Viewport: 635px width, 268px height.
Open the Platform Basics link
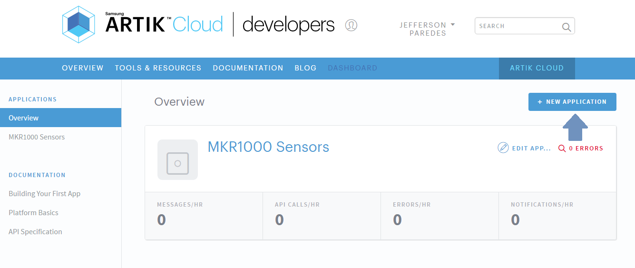pos(33,212)
